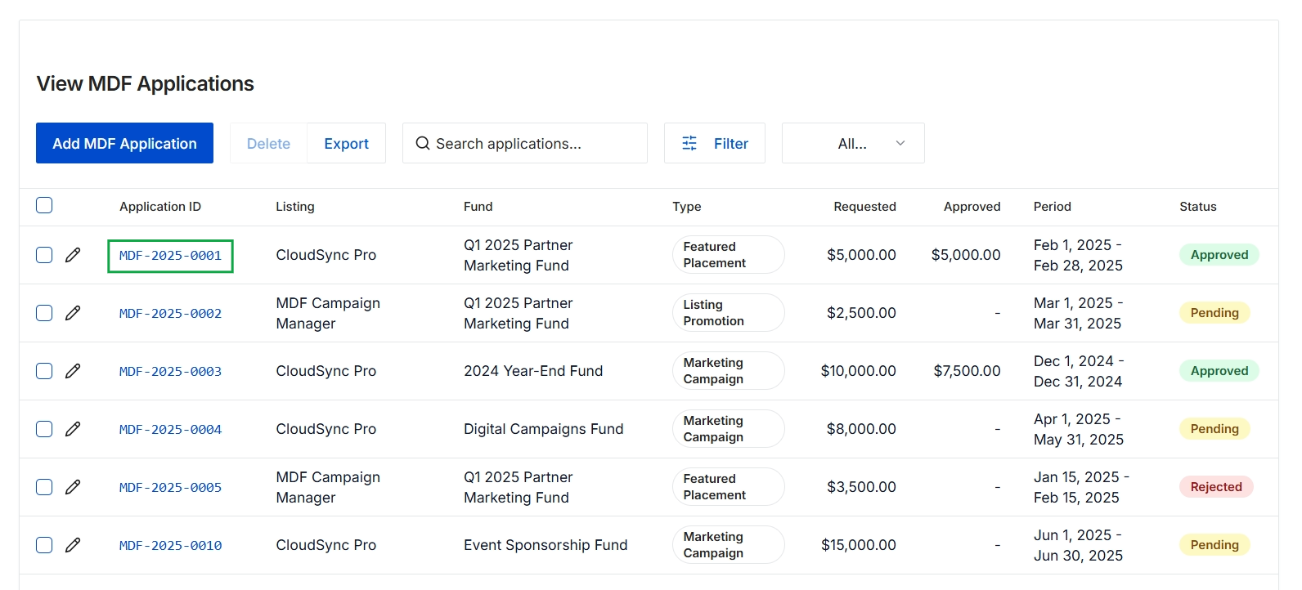This screenshot has height=590, width=1302.
Task: Check the box for MDF-2025-0001 row
Action: (x=44, y=255)
